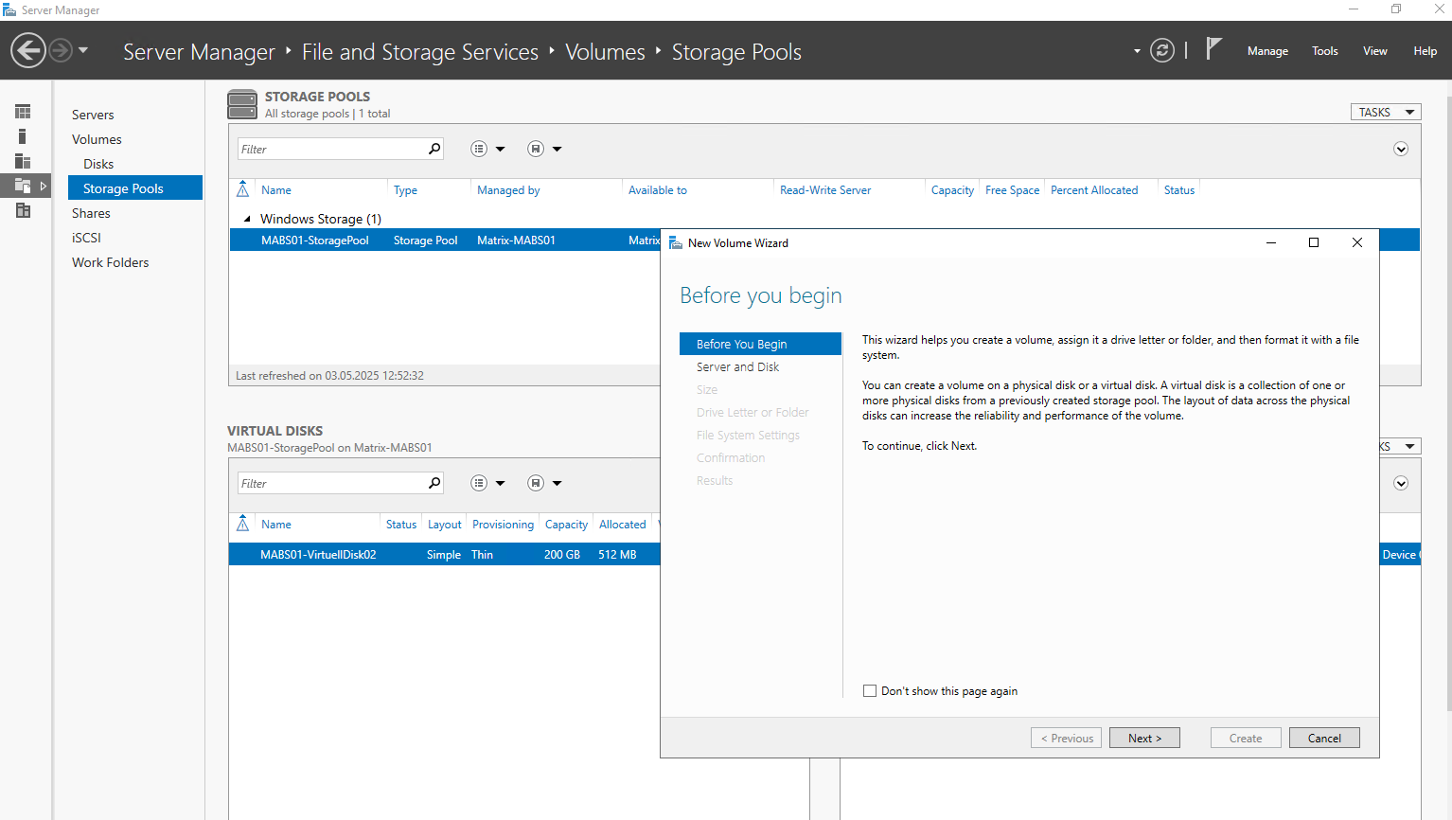Sort storage pools by Free Space
The width and height of the screenshot is (1452, 820).
pyautogui.click(x=1012, y=190)
